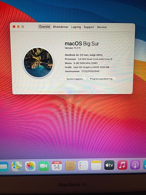Open the Notes app icon
This screenshot has width=146, height=195.
tap(96, 165)
